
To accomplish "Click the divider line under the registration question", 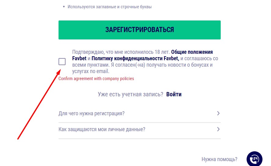I will (140, 123).
